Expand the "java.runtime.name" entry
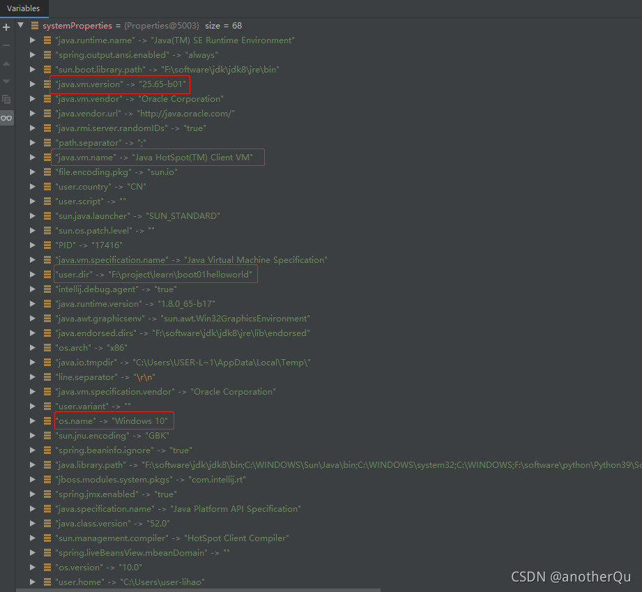The height and width of the screenshot is (592, 642). [32, 40]
